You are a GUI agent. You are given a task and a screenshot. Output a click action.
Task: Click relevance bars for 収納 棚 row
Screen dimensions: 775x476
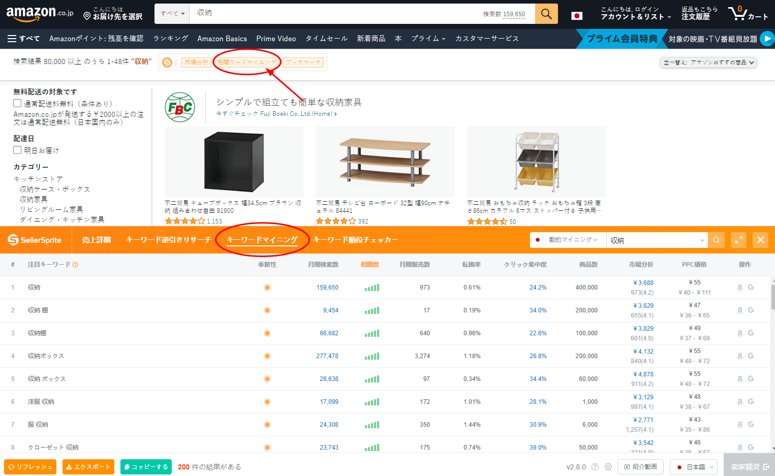click(372, 310)
